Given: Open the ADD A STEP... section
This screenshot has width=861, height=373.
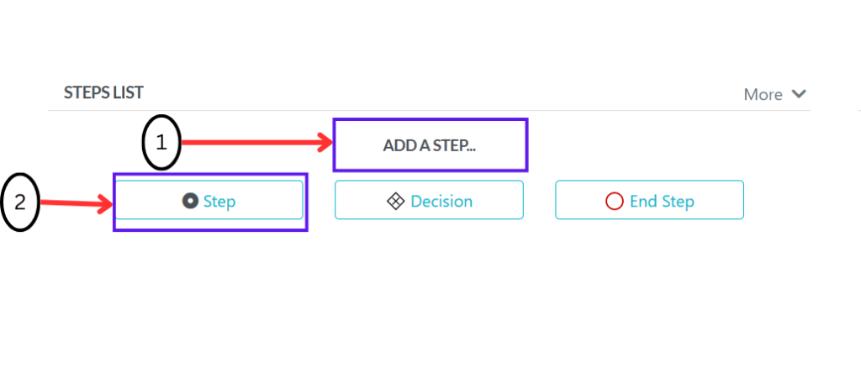Looking at the screenshot, I should (x=430, y=145).
